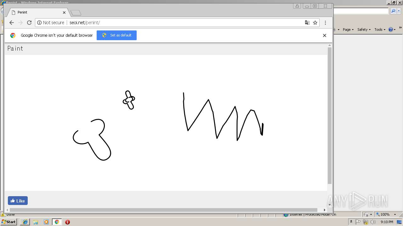The height and width of the screenshot is (226, 403).
Task: Expand the Internet Explorer toolbar overflow chevron
Action: click(x=400, y=28)
